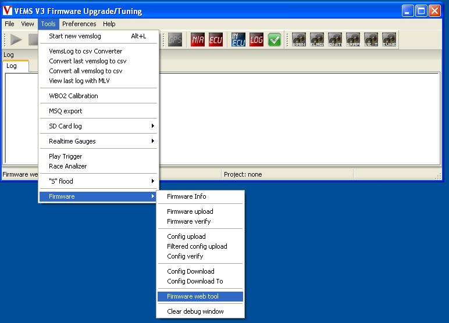Open Race Analizer
Screen dimensions: 449x323
98,166
